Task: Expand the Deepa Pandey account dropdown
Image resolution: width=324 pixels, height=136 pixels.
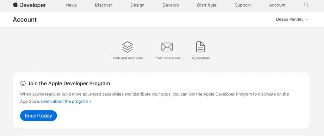Action: (x=292, y=20)
